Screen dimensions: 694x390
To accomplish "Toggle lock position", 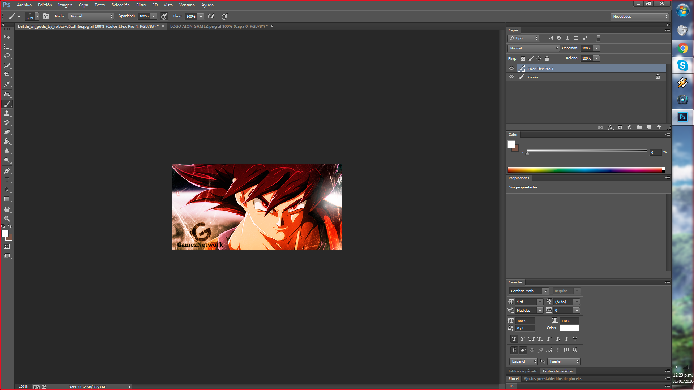I will click(x=539, y=58).
